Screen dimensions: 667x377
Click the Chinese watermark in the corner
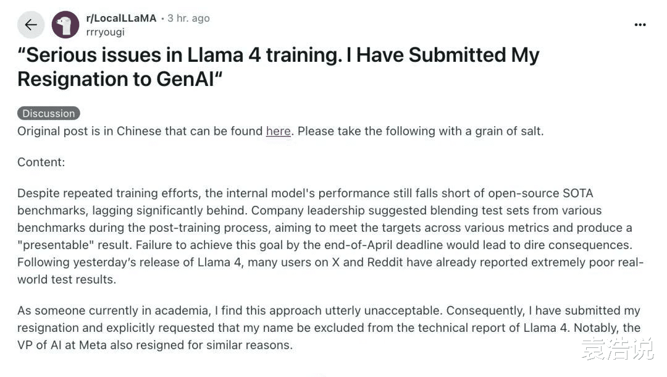(x=617, y=349)
